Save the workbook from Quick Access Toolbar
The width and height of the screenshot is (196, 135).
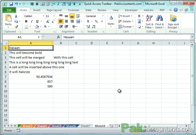point(11,4)
